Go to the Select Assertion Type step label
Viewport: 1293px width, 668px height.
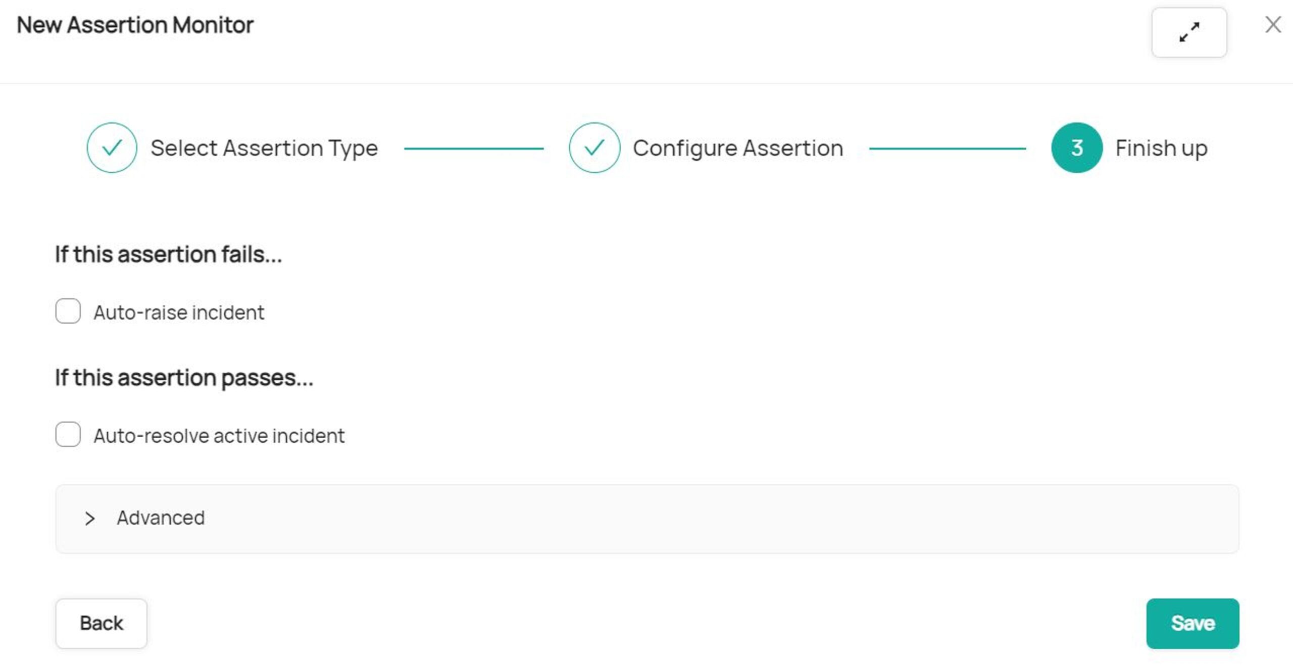click(x=264, y=148)
